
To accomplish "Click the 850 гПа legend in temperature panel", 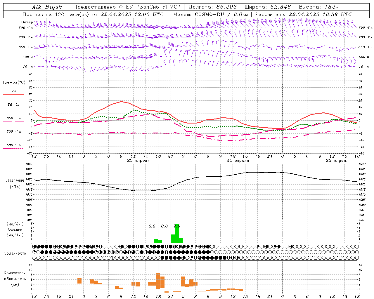I will pos(14,118).
